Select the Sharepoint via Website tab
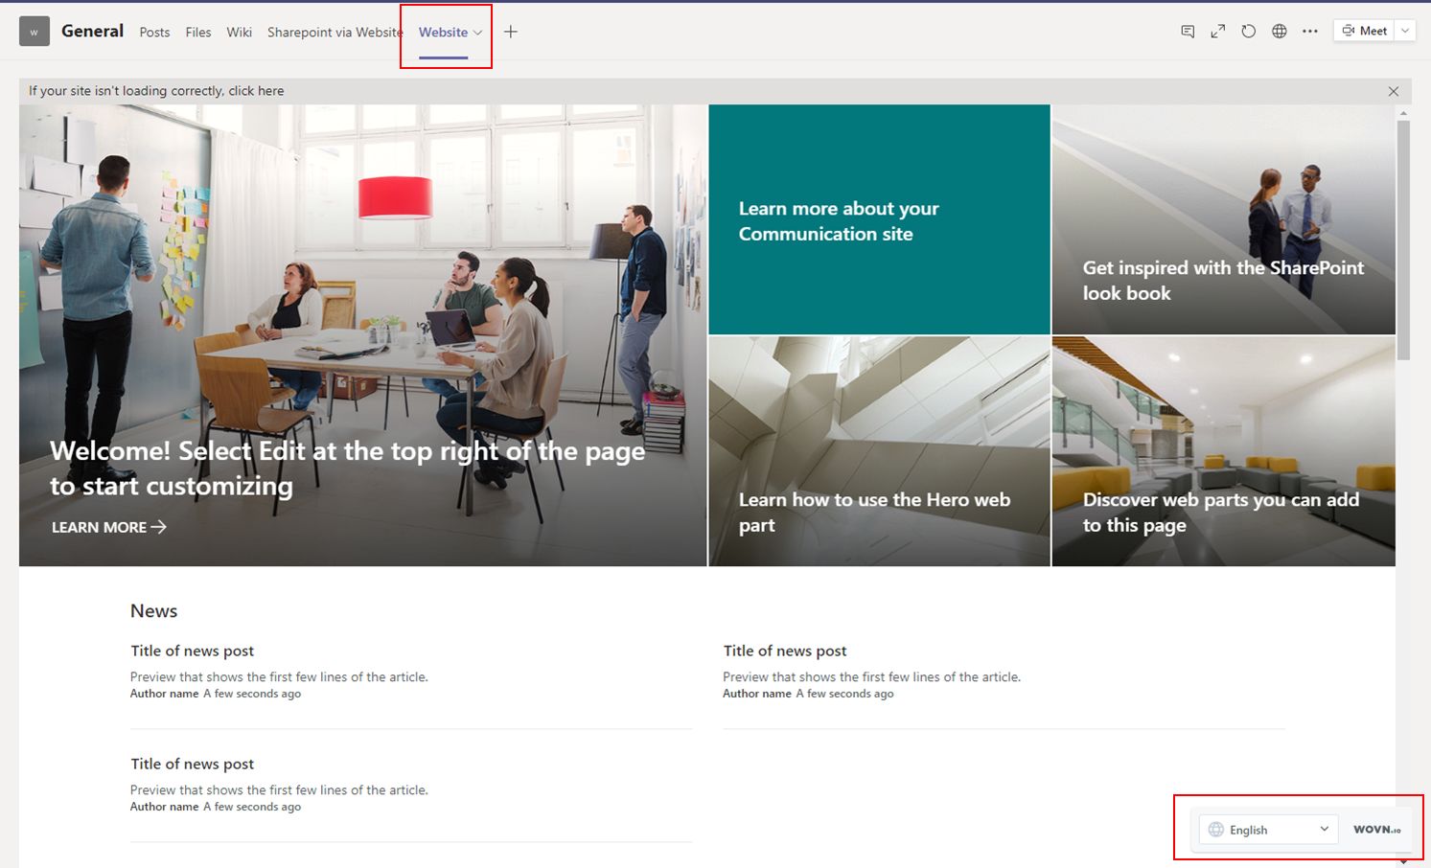The width and height of the screenshot is (1431, 868). coord(335,33)
